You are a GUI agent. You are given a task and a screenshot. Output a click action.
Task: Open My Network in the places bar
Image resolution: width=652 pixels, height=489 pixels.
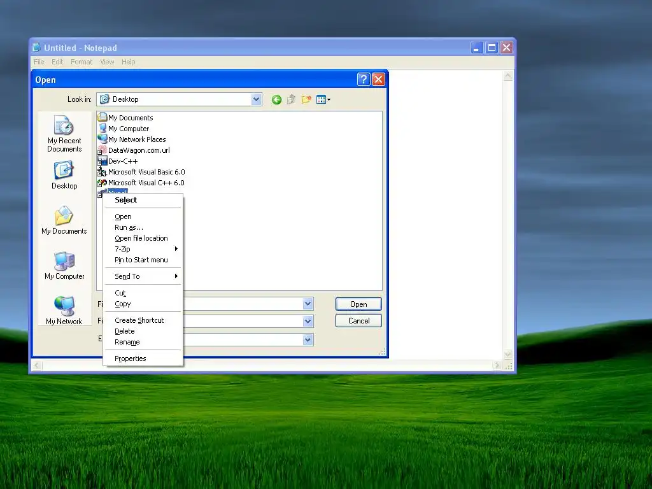coord(64,310)
